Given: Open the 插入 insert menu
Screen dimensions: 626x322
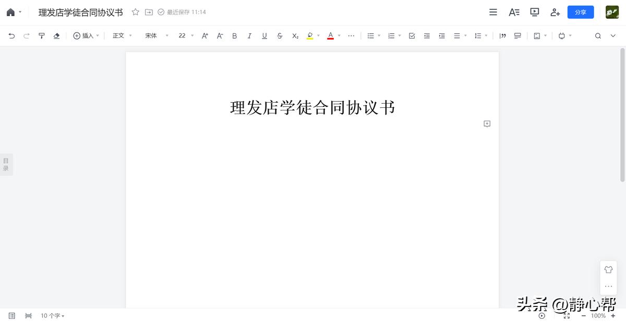Looking at the screenshot, I should 86,35.
